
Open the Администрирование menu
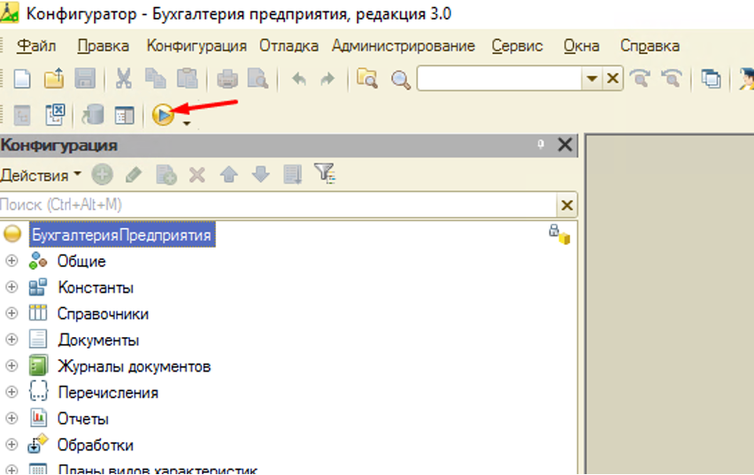point(404,46)
